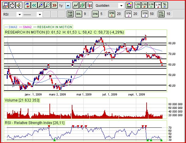Viewport: 186px width, 143px height.
Task: Click the RESEARCH IN MOTION legend label
Action: pyautogui.click(x=55, y=27)
